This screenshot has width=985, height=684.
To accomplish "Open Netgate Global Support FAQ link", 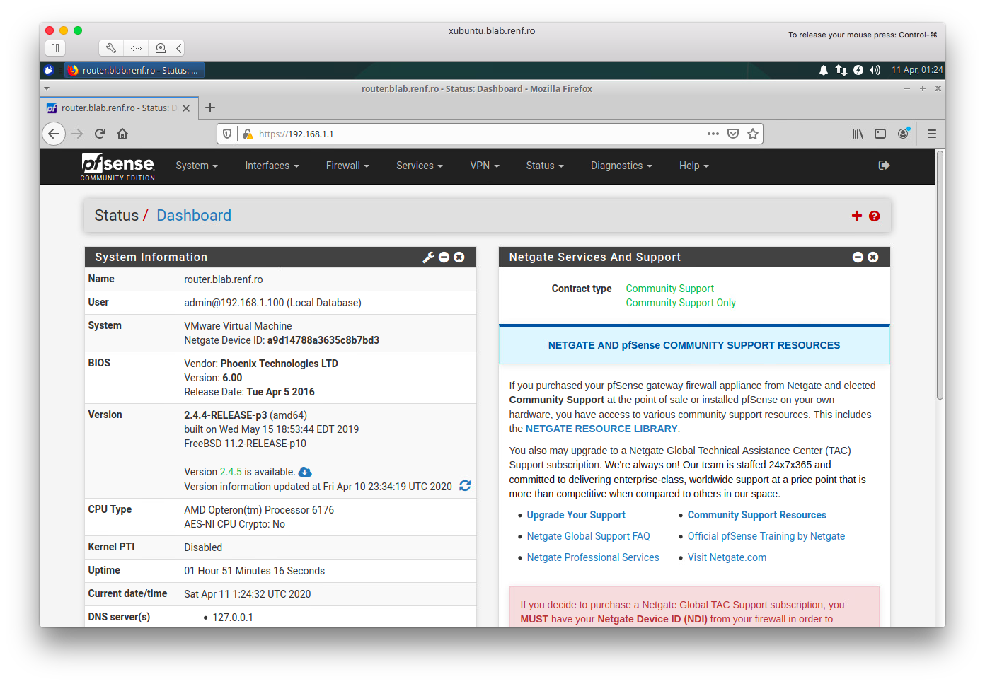I will [x=588, y=536].
